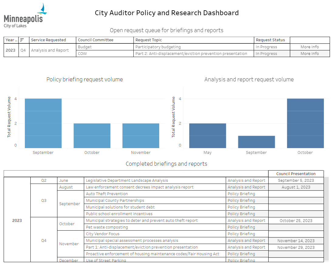Screen dimensions: 333x264
Task: Click the Minneapolis City of Lakes logo
Action: click(x=25, y=16)
